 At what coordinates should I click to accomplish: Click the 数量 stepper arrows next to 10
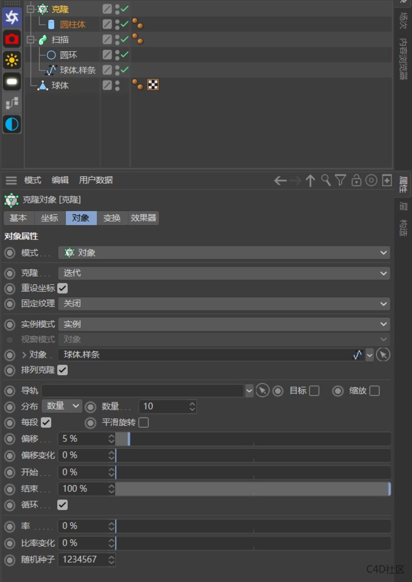(x=192, y=406)
